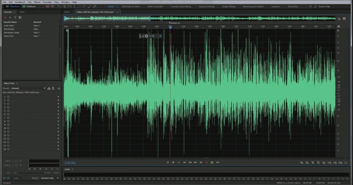The width and height of the screenshot is (353, 185).
Task: Save effects rack preset icon
Action: (x=49, y=89)
